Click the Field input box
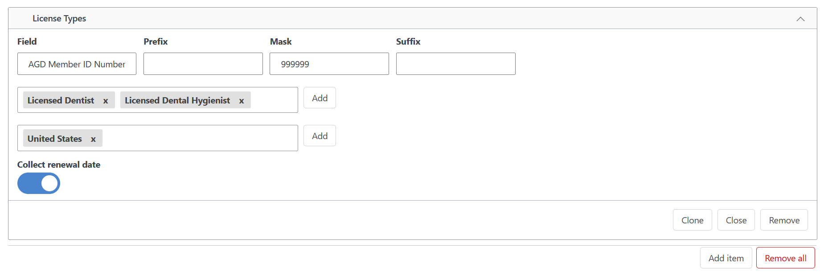Image resolution: width=824 pixels, height=276 pixels. coord(77,64)
